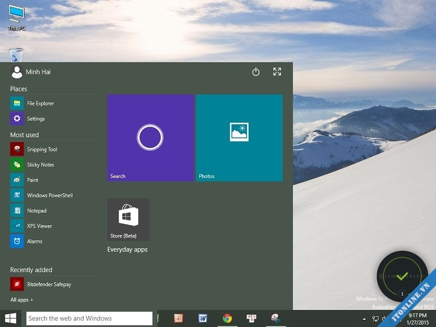Click the Minh Hai user account avatar
436x327 pixels.
pos(17,72)
